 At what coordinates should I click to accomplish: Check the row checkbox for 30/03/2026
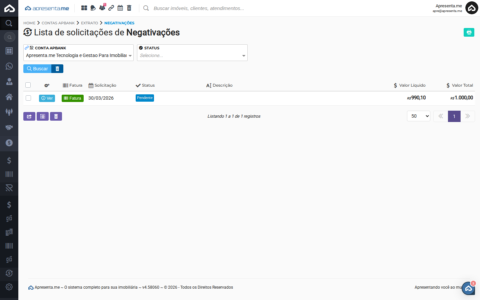(x=28, y=98)
